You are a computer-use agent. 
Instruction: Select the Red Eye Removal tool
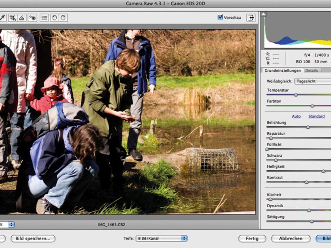tap(33, 18)
